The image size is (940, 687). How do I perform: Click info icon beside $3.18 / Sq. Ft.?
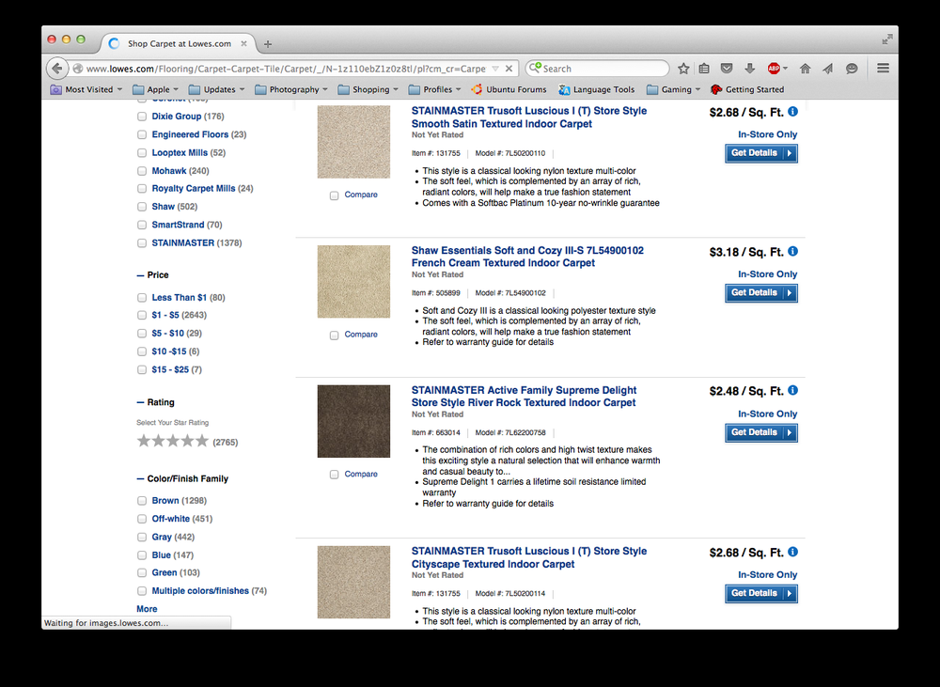pyautogui.click(x=792, y=251)
